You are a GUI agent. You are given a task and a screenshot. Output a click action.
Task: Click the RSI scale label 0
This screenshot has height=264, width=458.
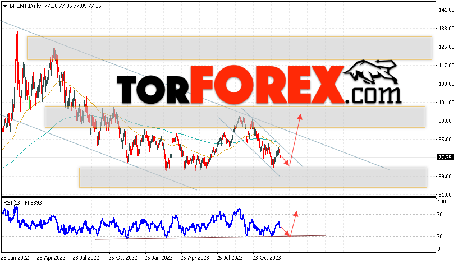pyautogui.click(x=438, y=249)
